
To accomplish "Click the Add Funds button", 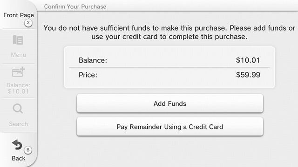I will point(170,103).
